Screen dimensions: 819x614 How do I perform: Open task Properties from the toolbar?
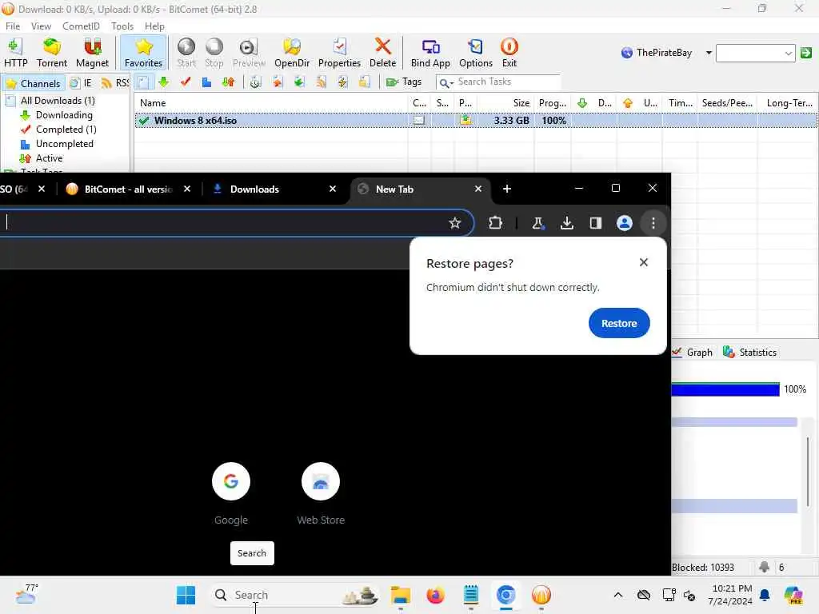(x=339, y=52)
